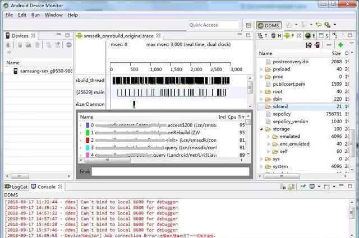Open the Window menu

(54, 15)
